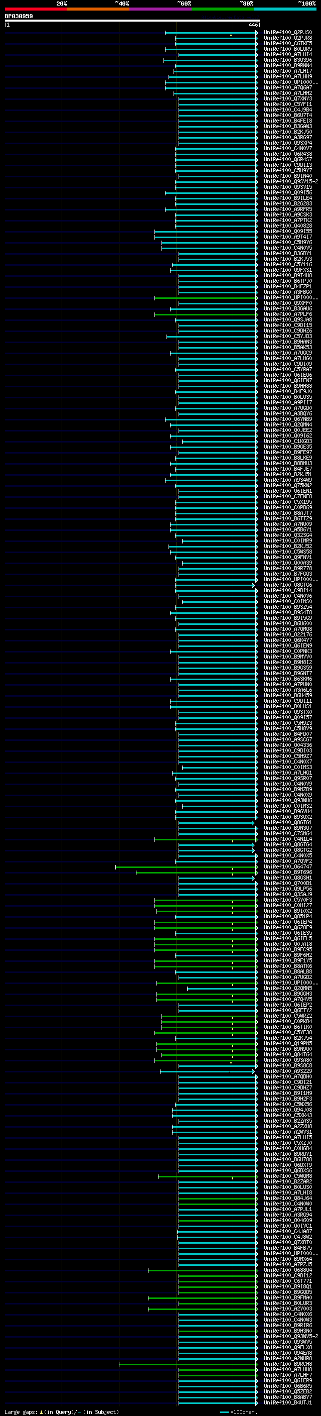Image resolution: width=321 pixels, height=1416 pixels.
Task: Select the UniRef100_B6U7T4 label
Action: pos(287,116)
